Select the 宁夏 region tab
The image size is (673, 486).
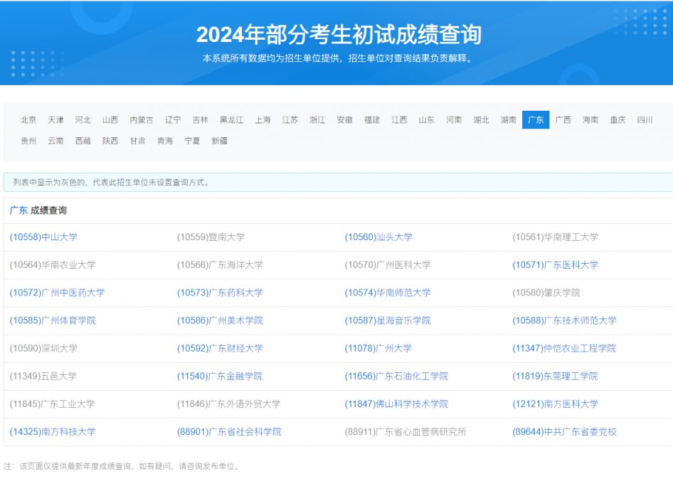coord(192,141)
